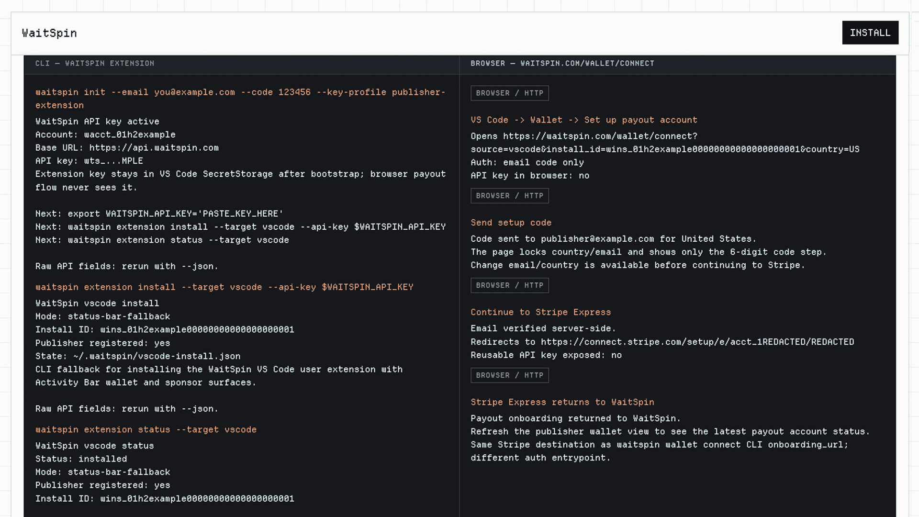Image resolution: width=919 pixels, height=517 pixels.
Task: Click the "WaitSpin vscode install" line
Action: point(97,303)
